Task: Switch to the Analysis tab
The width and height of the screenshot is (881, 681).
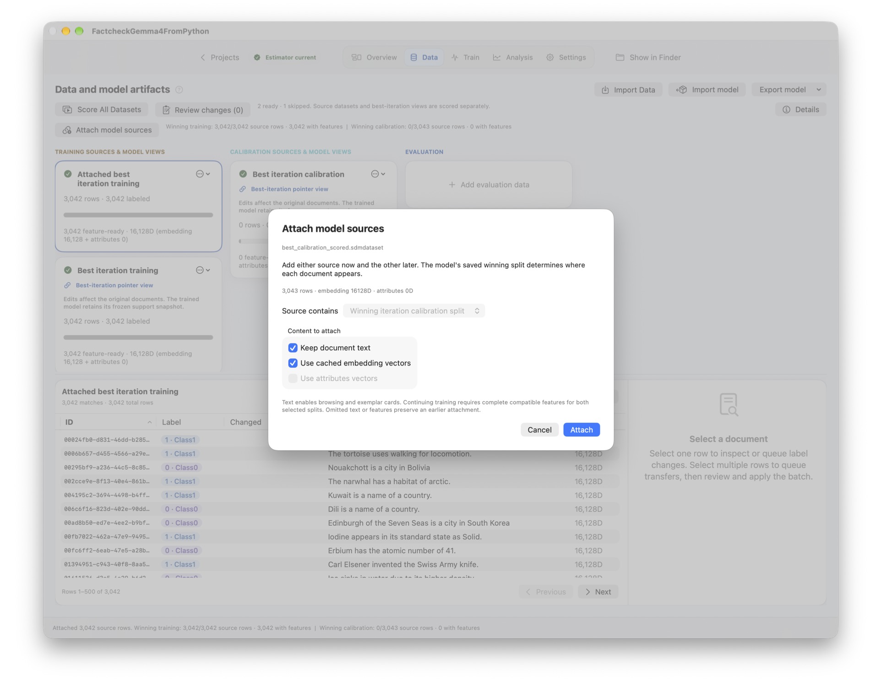Action: pos(513,57)
